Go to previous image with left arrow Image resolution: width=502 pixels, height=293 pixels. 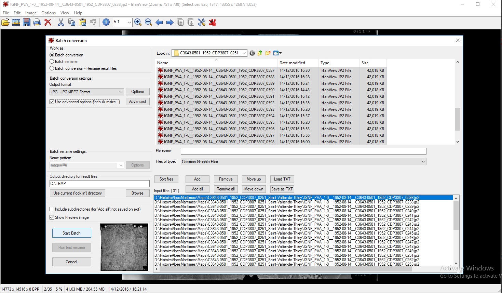(159, 23)
